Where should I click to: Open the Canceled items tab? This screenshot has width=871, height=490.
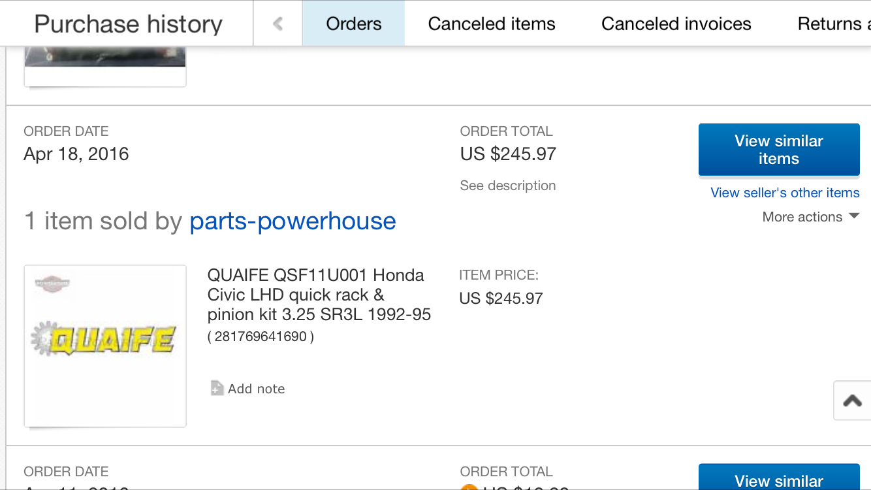[492, 24]
